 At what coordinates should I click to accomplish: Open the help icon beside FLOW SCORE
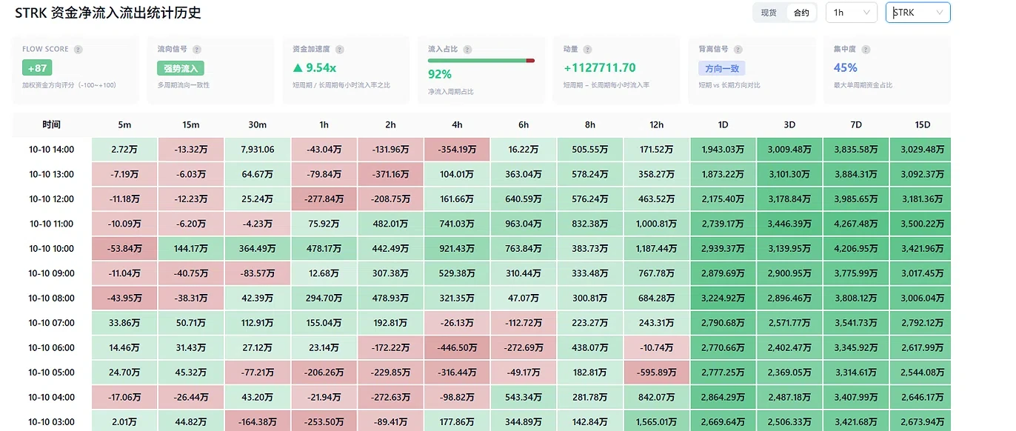coord(78,50)
